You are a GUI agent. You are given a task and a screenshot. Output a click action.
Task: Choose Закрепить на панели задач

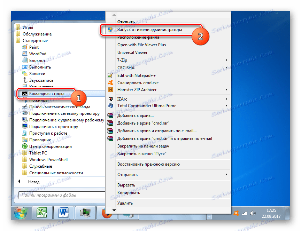coord(143,146)
